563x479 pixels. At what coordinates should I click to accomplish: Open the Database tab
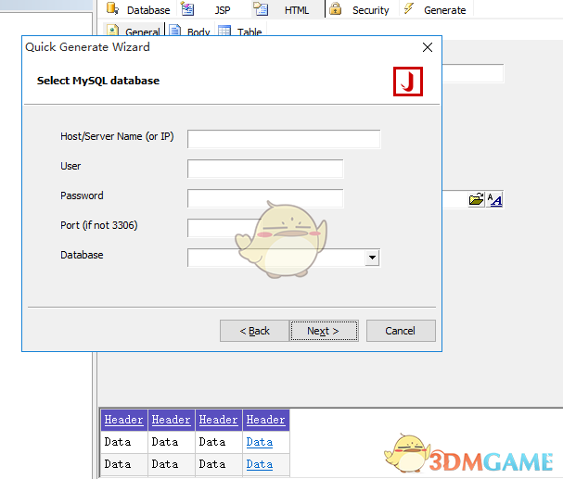tap(138, 9)
